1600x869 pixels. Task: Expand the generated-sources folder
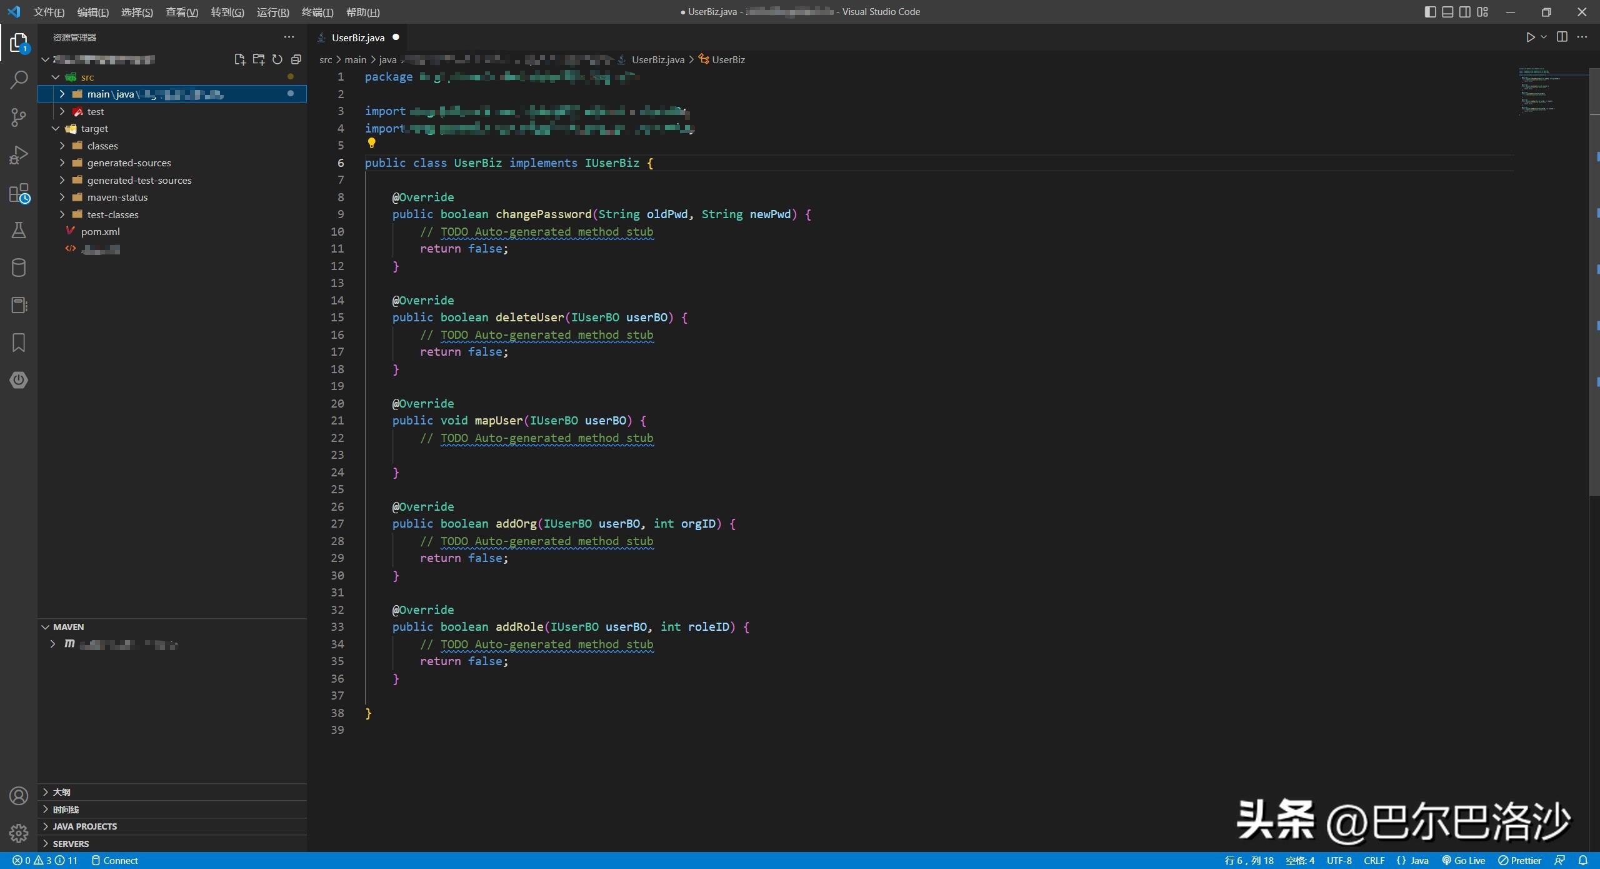coord(62,163)
